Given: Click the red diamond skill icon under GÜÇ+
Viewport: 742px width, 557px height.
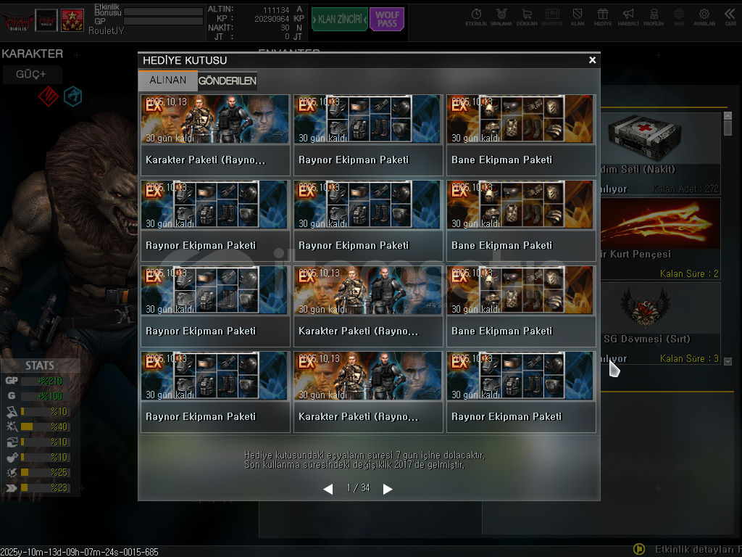Looking at the screenshot, I should point(49,96).
